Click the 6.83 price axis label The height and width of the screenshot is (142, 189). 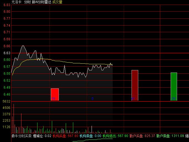[x=7, y=5]
